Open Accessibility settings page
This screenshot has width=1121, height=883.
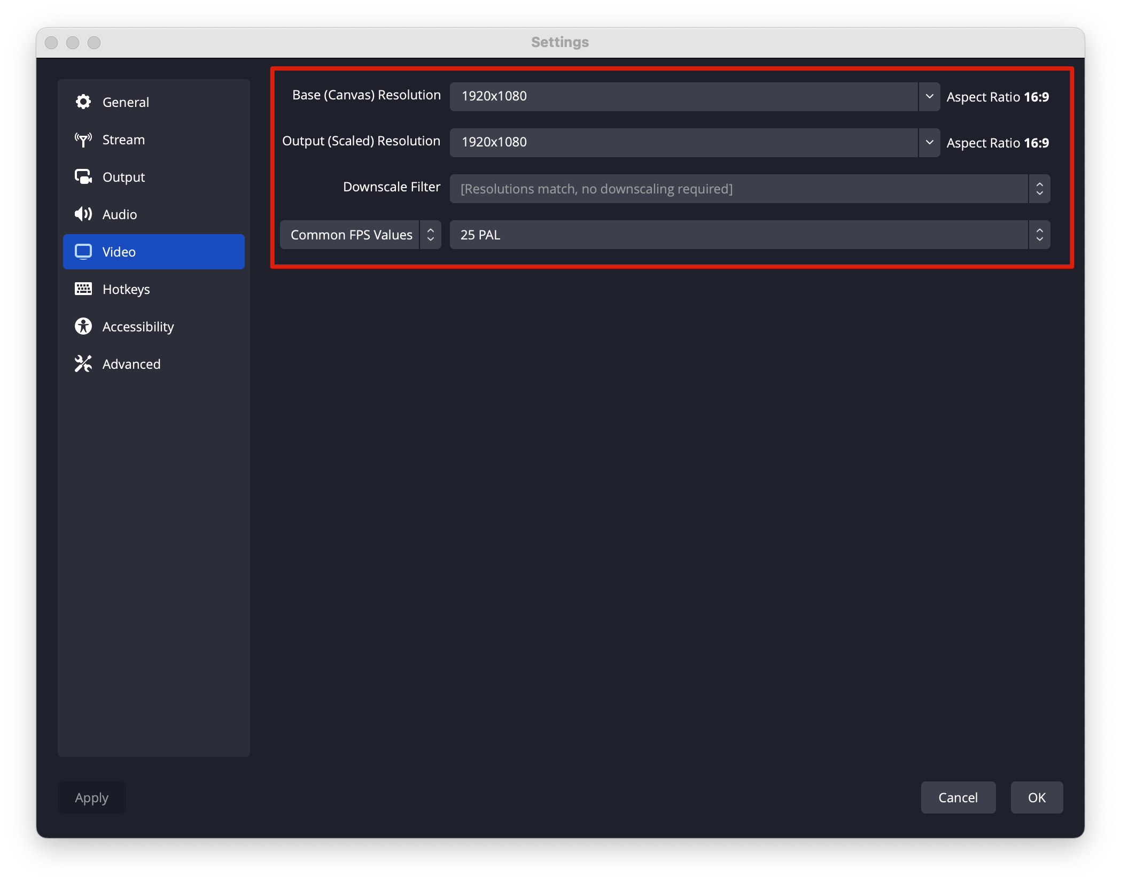(x=154, y=327)
